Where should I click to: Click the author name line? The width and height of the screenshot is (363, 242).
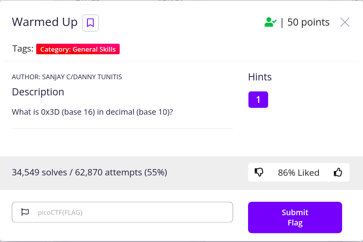(x=67, y=77)
